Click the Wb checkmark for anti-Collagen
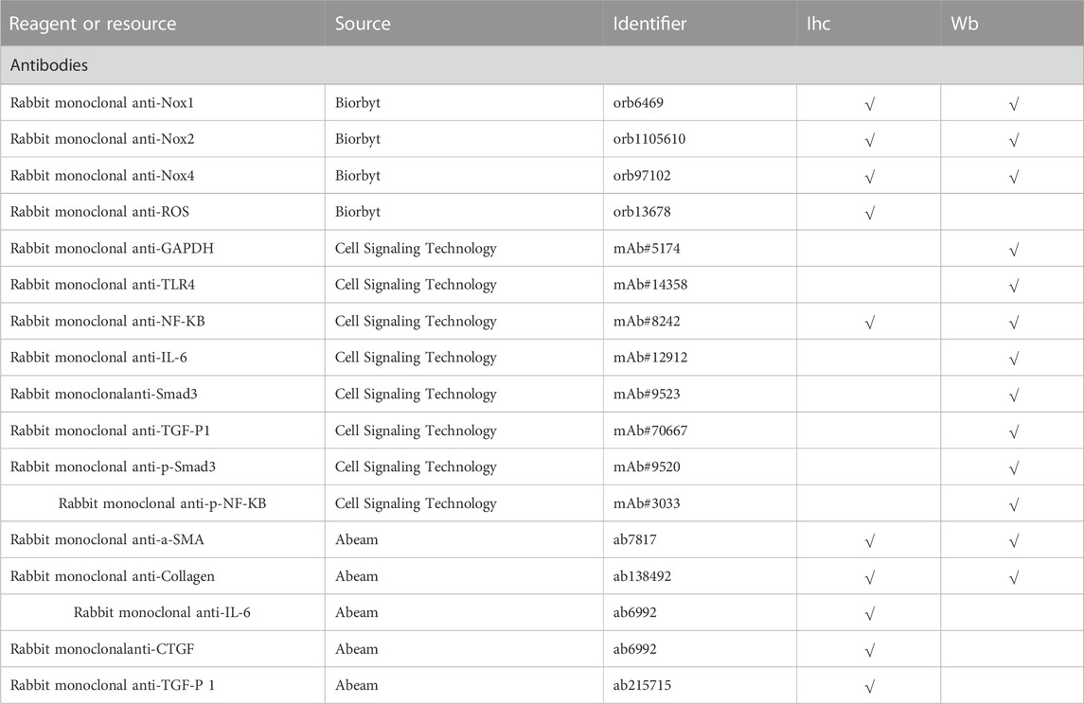The image size is (1084, 704). tap(1014, 578)
